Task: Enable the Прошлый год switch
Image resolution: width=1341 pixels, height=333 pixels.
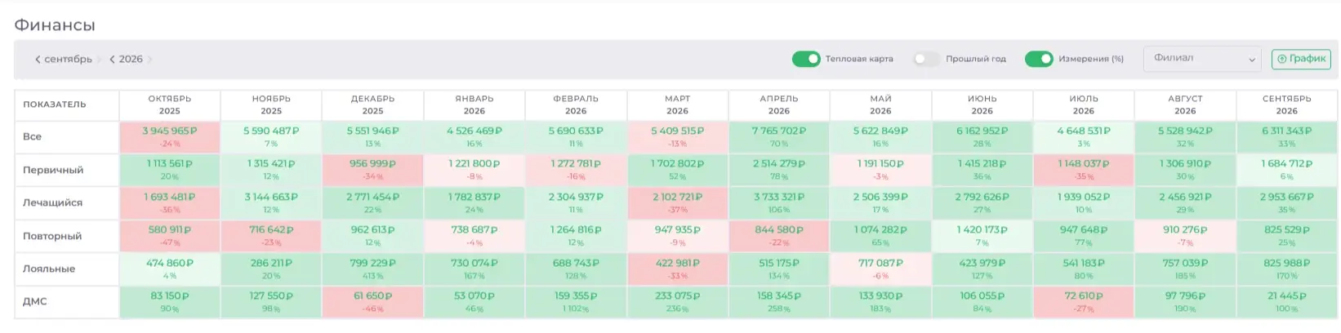Action: click(x=926, y=59)
